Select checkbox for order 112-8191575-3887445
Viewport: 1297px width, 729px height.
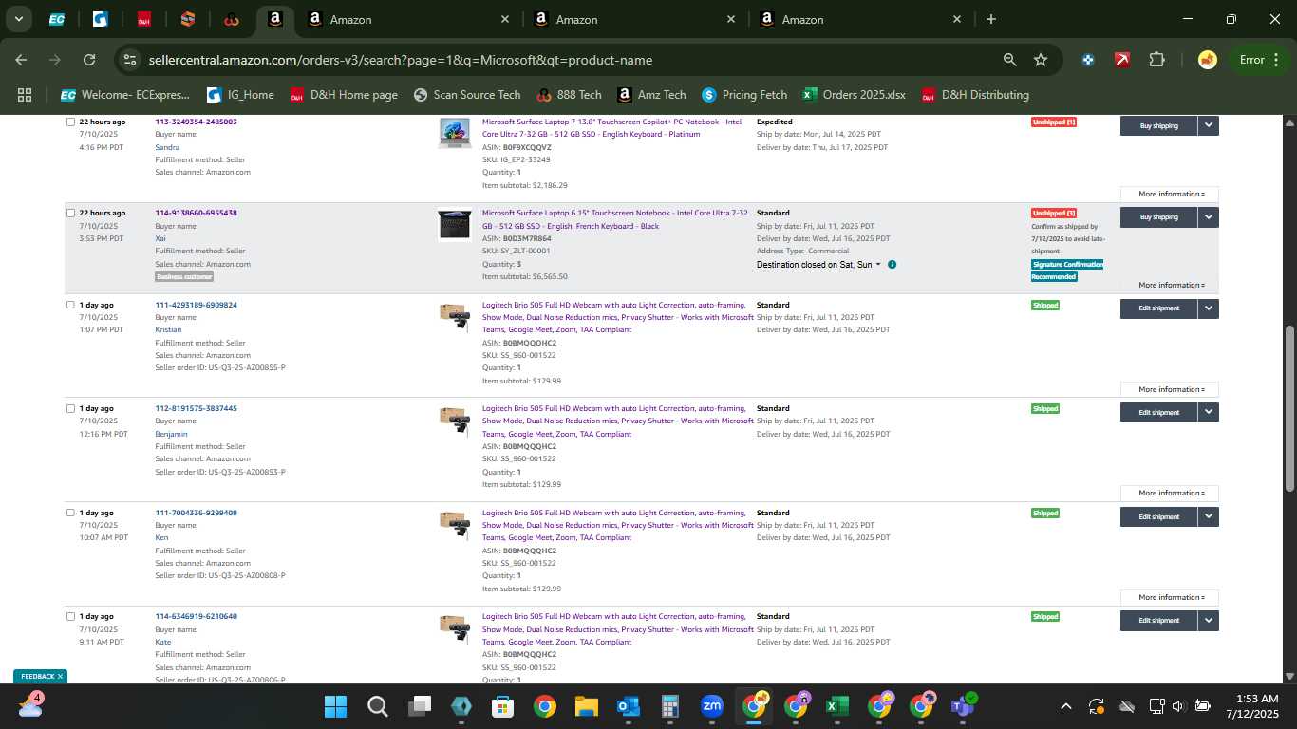(x=70, y=408)
